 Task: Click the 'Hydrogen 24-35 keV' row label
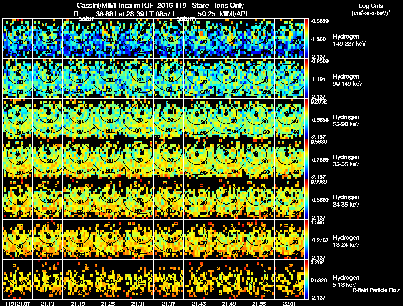click(346, 201)
